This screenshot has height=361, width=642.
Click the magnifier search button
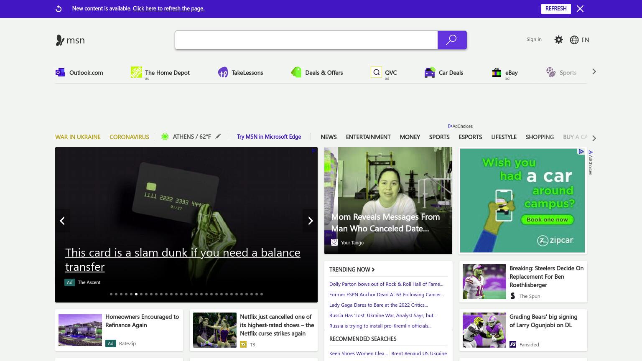[x=452, y=40]
